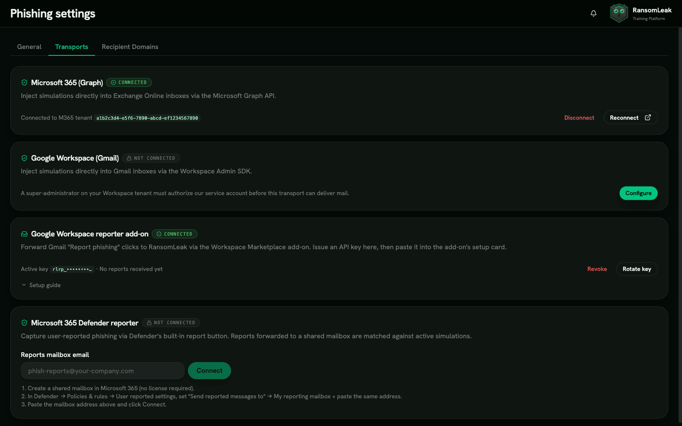
Task: Click the shield icon beside Google Workspace (Gmail)
Action: [24, 158]
